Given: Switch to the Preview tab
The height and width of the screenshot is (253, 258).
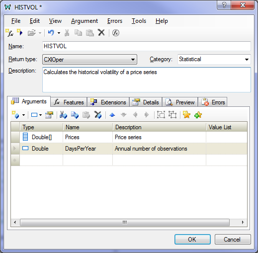Looking at the screenshot, I should tap(180, 102).
